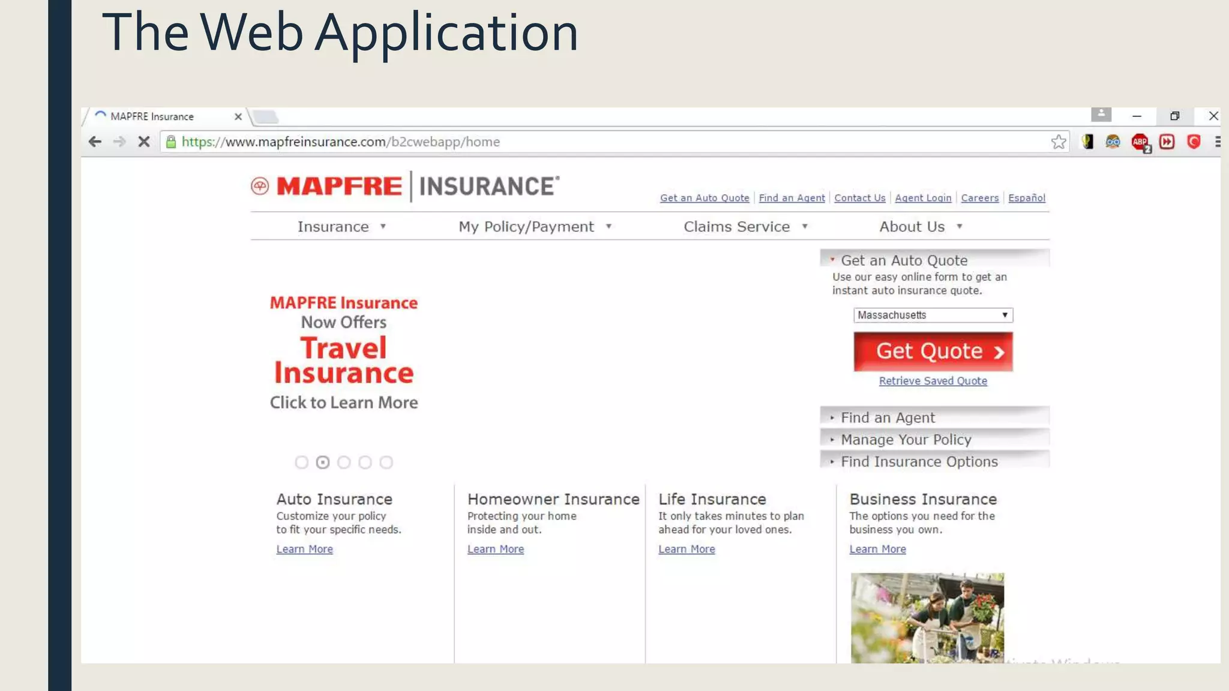Click the green padlock security icon

[x=171, y=142]
